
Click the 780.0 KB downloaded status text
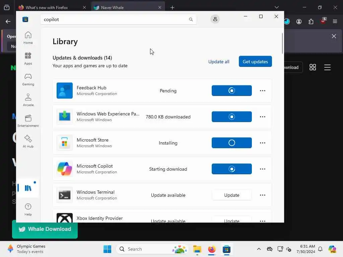pos(168,117)
